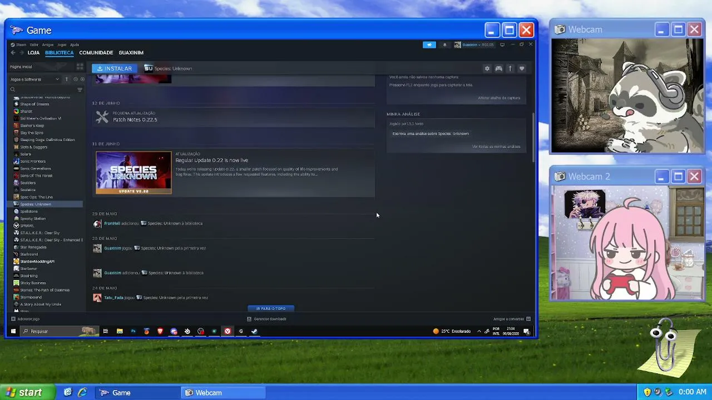Select Slay the Spire in the library
Screen dimensions: 712x400
pyautogui.click(x=32, y=133)
